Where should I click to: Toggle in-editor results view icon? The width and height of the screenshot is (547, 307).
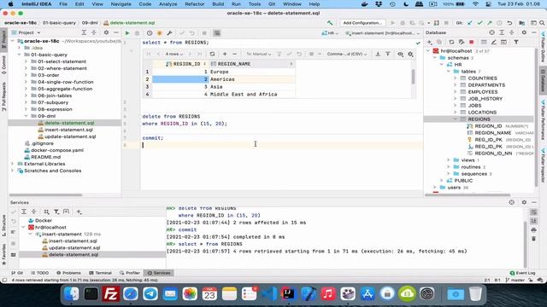pos(217,33)
